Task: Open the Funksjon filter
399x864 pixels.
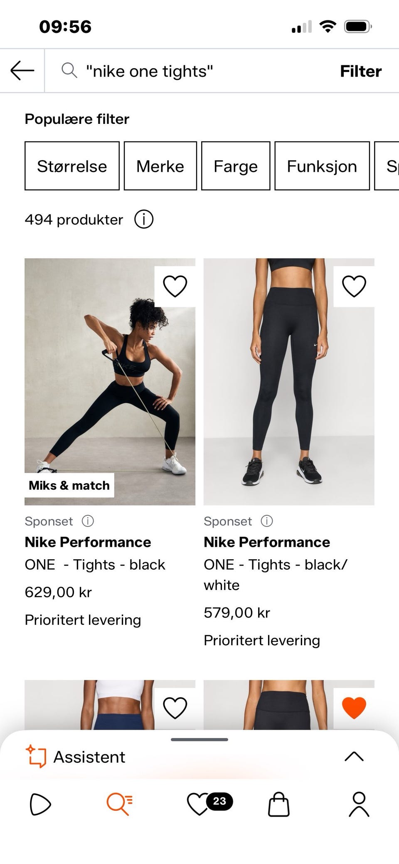Action: [322, 166]
